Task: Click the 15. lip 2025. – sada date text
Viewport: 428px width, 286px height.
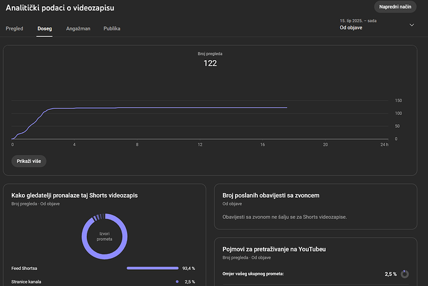Action: [358, 20]
